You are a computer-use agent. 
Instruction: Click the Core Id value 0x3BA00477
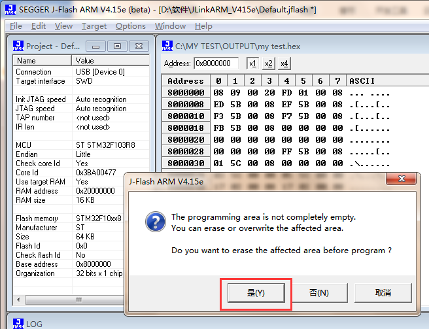pos(96,173)
